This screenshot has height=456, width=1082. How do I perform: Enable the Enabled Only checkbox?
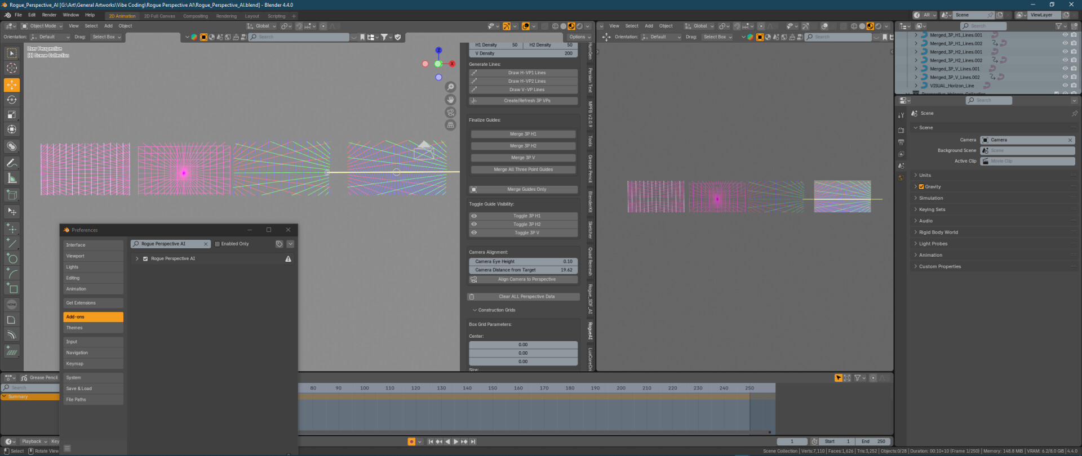point(218,244)
